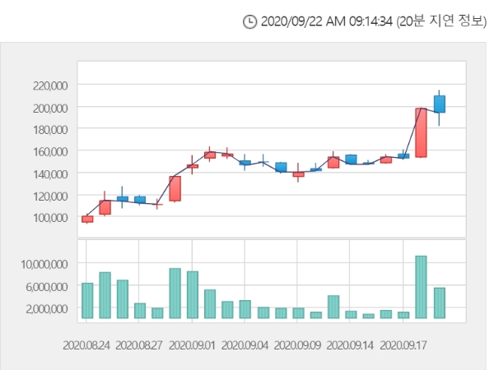Click the 2020.09.01 date label

pyautogui.click(x=192, y=345)
